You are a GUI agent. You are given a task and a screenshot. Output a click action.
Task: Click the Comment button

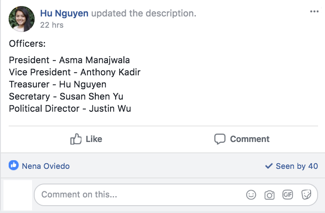pyautogui.click(x=242, y=139)
